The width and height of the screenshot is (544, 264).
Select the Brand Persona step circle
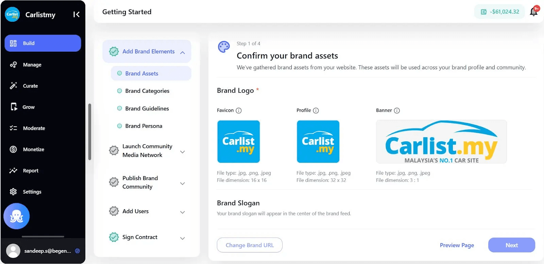[x=119, y=126]
